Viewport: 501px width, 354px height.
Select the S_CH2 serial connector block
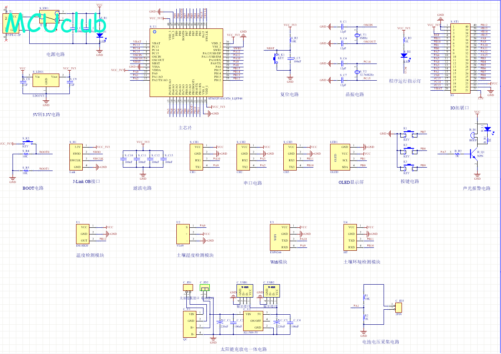[243, 157]
